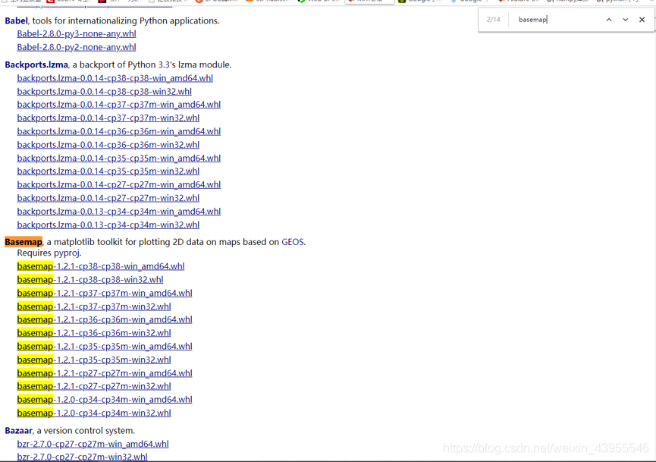Screen dimensions: 656x462
Task: Download backports.lzma-0.0.14-cp38-cp38-win32.whl
Action: [x=104, y=92]
